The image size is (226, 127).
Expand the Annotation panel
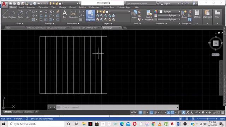coord(73,24)
